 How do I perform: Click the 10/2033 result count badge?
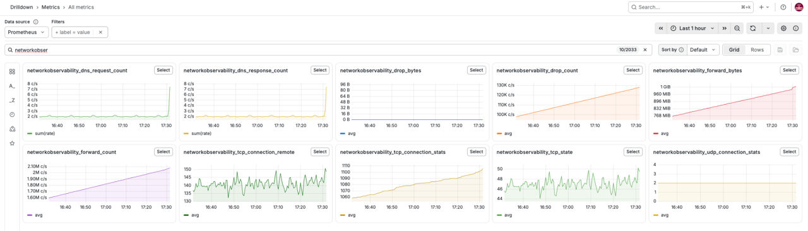click(628, 50)
